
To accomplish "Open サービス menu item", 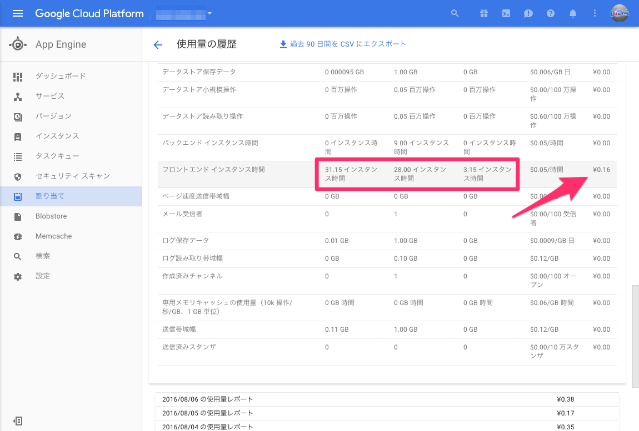I will pos(71,96).
